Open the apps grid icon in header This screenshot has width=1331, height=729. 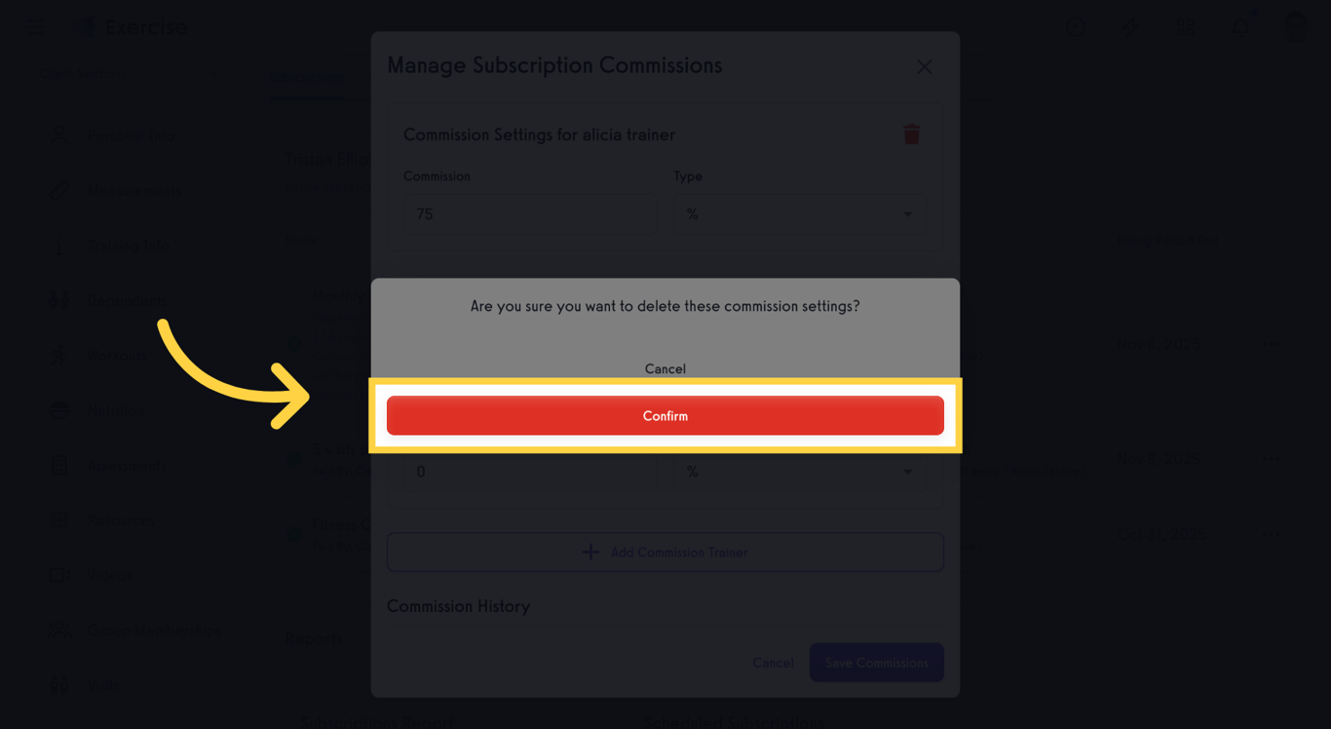coord(1185,27)
